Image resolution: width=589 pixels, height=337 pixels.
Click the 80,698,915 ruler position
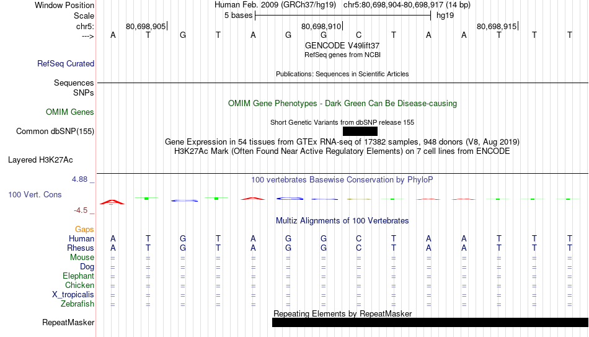(x=497, y=26)
